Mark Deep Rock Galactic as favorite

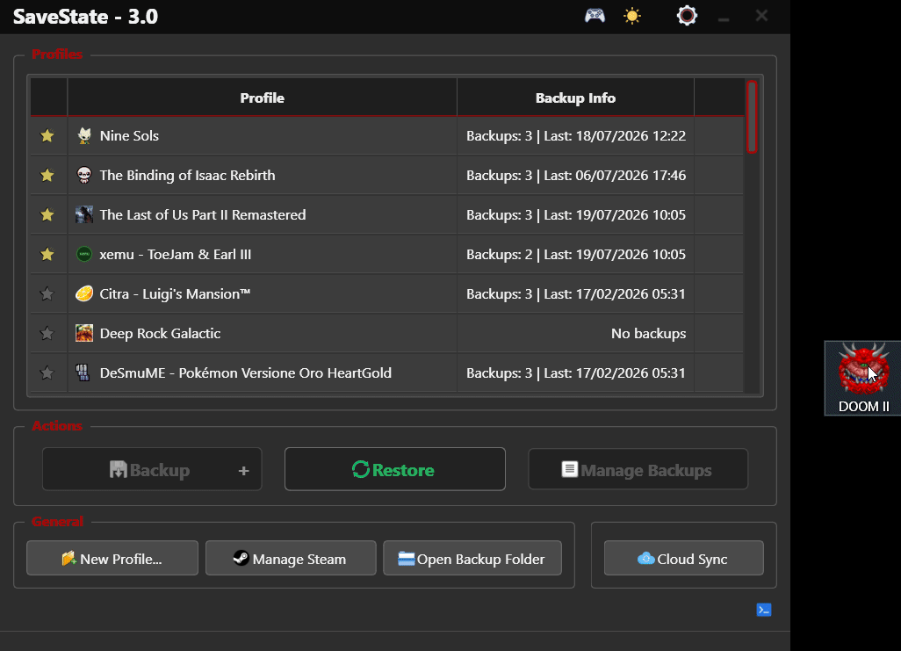point(47,334)
